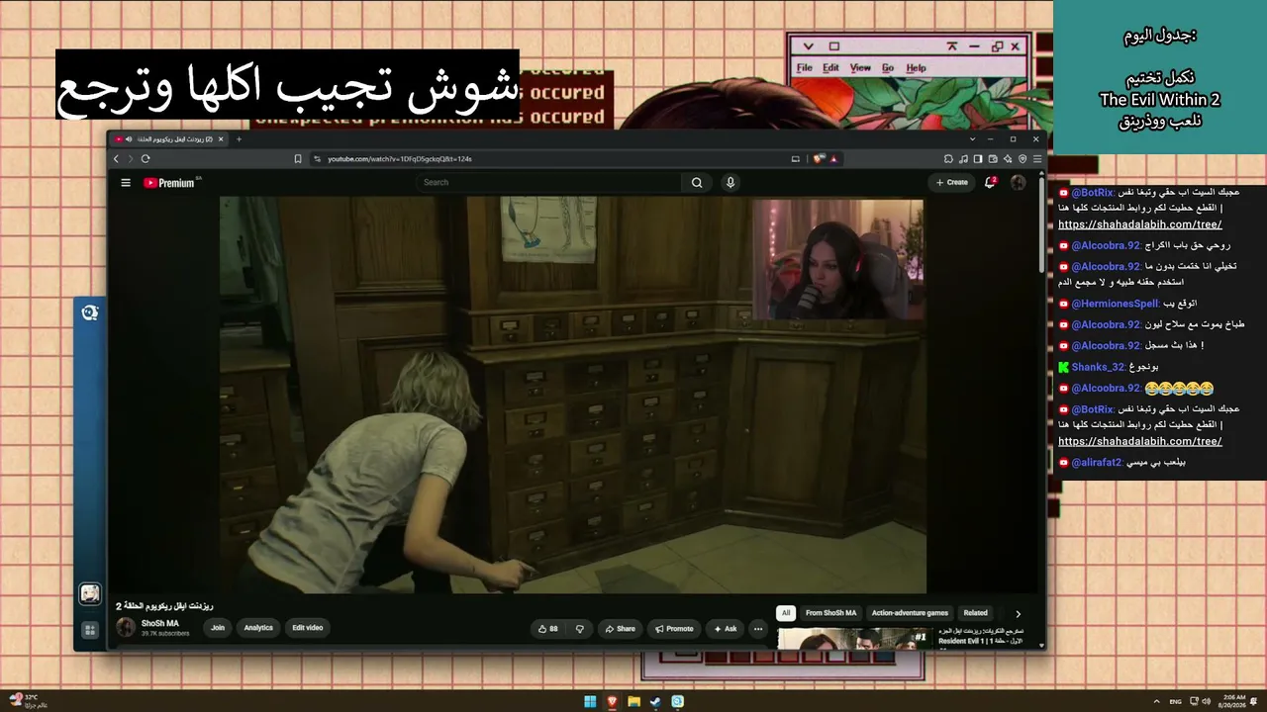Select the All filter chip
This screenshot has width=1267, height=712.
point(786,613)
